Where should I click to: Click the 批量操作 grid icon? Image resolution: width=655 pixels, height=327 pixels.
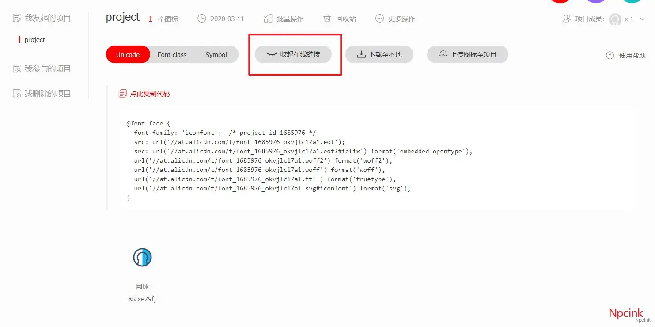[x=268, y=19]
